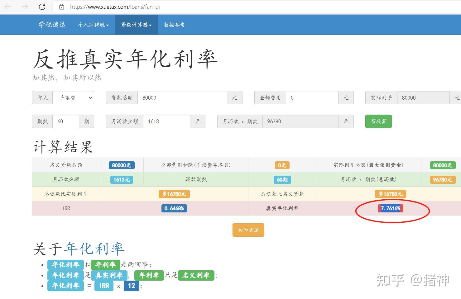The width and height of the screenshot is (461, 299).
Task: Click the 1613元 badge
Action: (x=122, y=180)
